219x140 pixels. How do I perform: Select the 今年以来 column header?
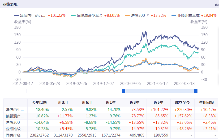point(39,102)
